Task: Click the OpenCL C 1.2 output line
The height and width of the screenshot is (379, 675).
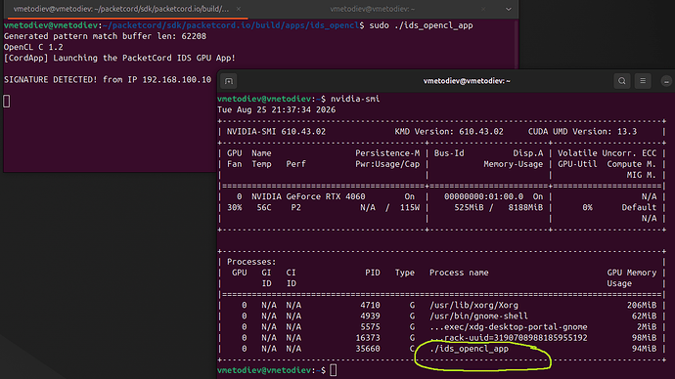Action: [33, 47]
